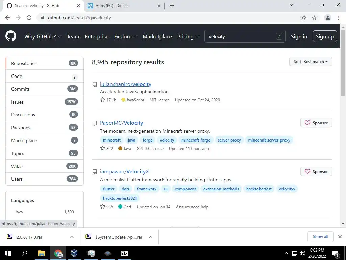Screen dimensions: 346x260
Task: Open Windows Start menu
Action: point(8,253)
